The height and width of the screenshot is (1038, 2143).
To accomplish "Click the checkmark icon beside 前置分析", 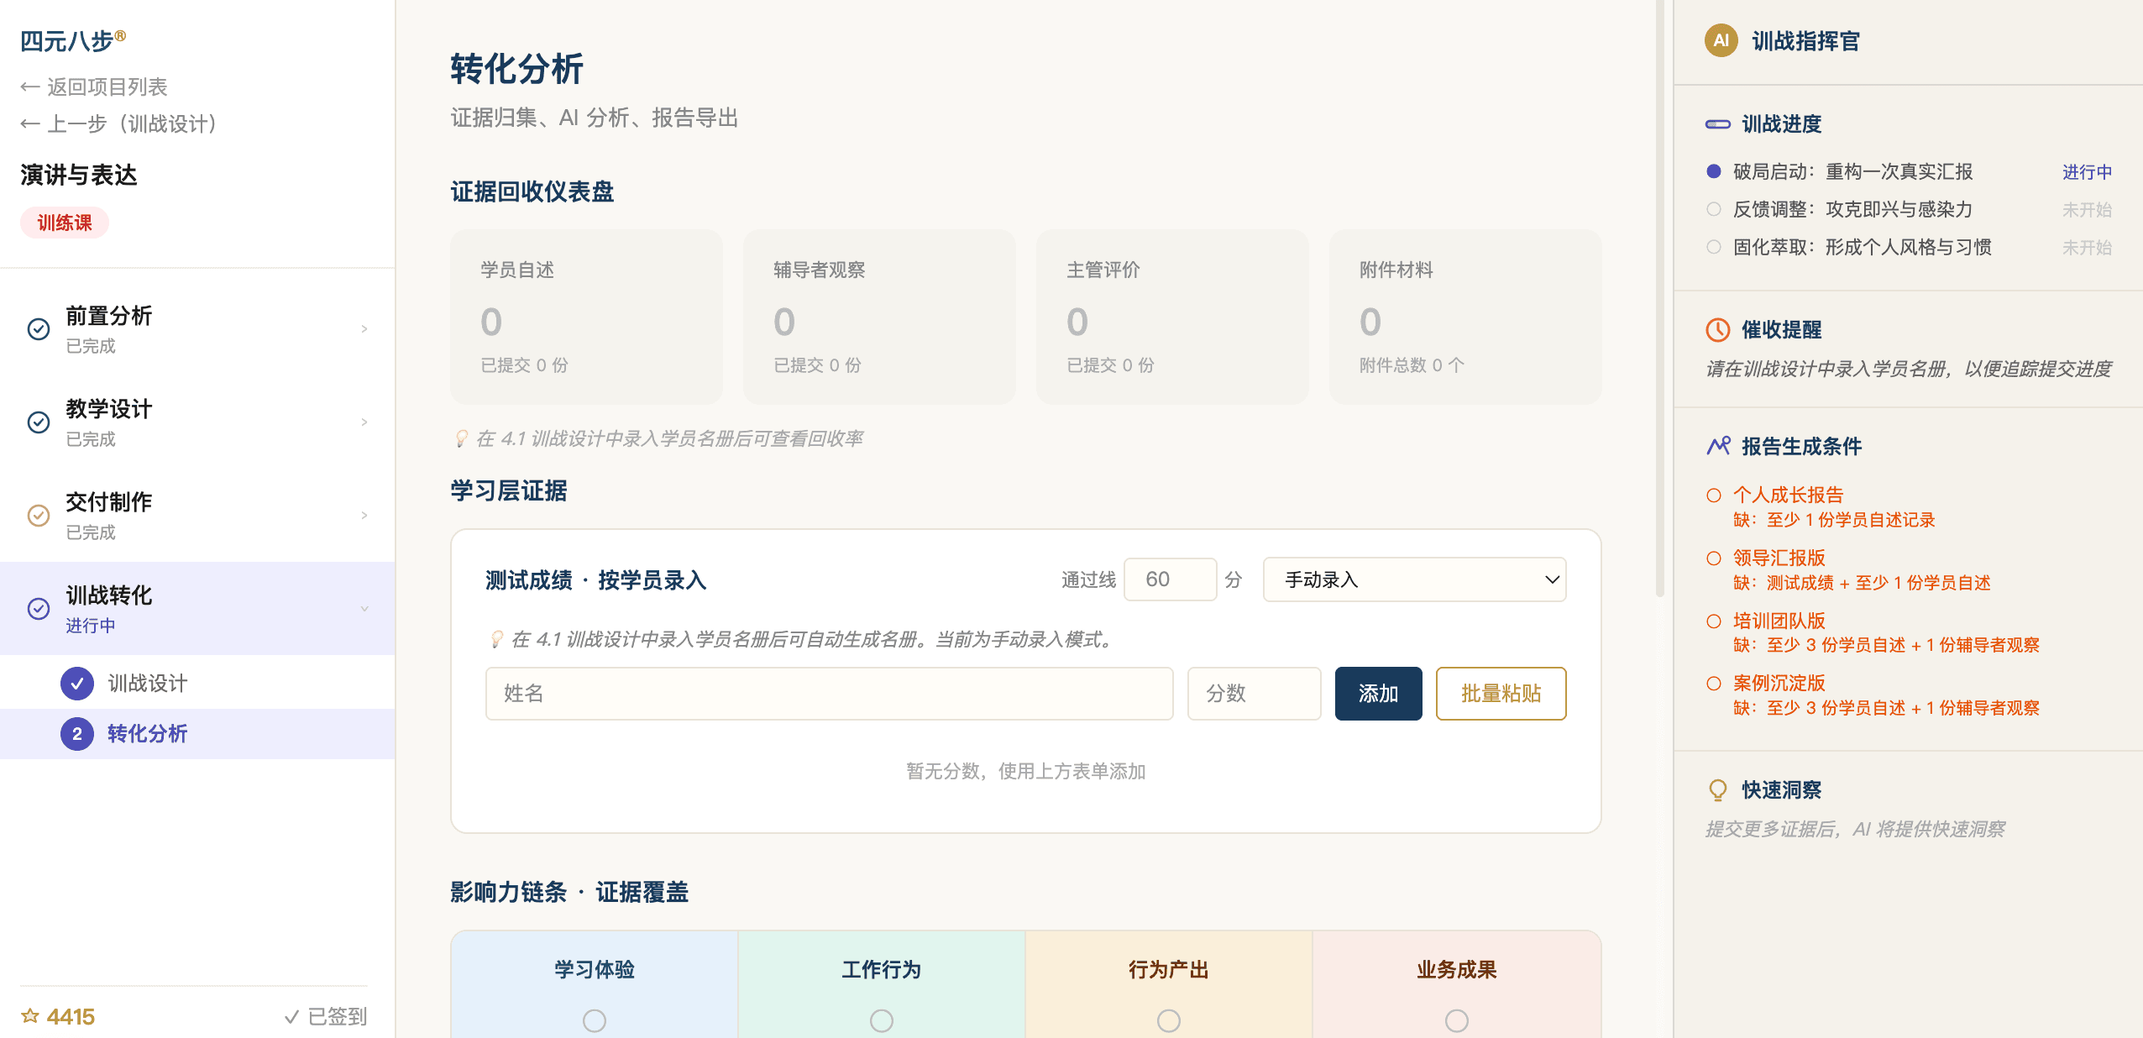I will (x=38, y=328).
